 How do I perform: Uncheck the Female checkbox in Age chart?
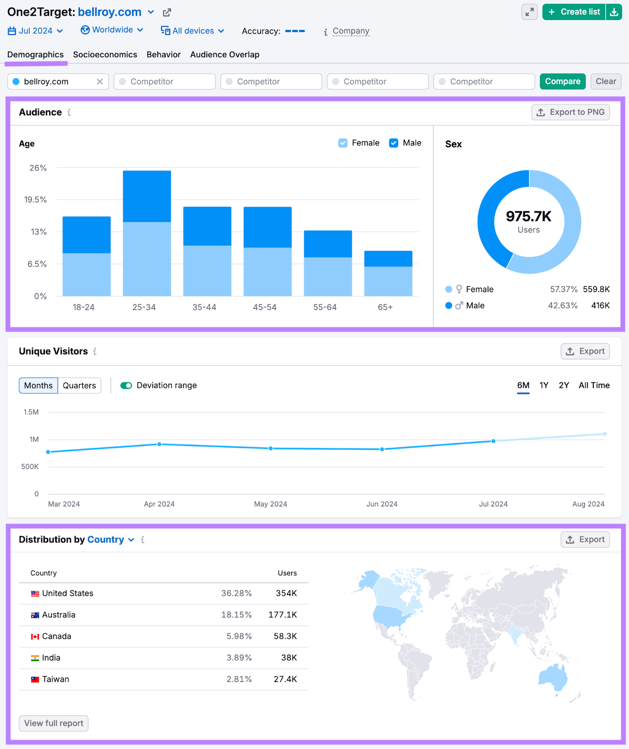point(343,143)
